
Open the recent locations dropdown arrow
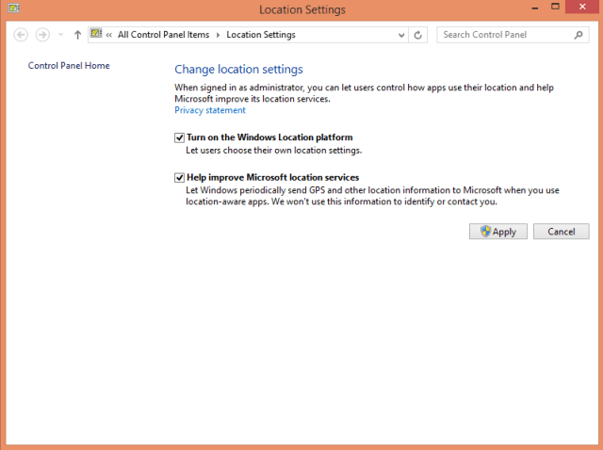(60, 35)
